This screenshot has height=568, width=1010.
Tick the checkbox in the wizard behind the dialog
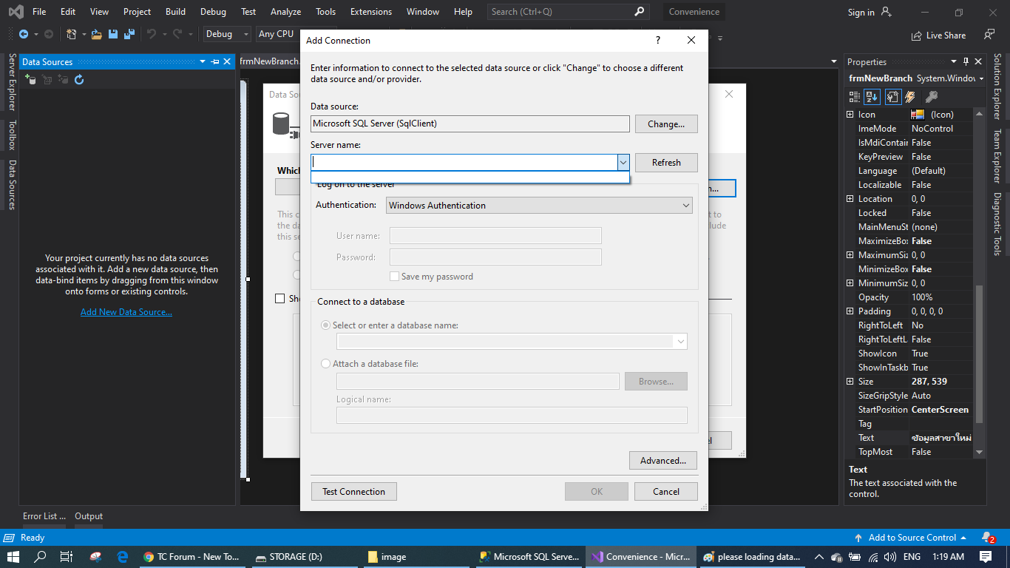tap(279, 299)
